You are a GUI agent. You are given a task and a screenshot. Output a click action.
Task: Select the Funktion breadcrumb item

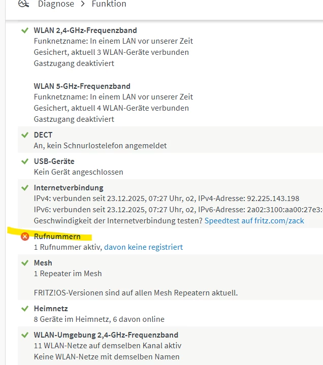coord(109,4)
